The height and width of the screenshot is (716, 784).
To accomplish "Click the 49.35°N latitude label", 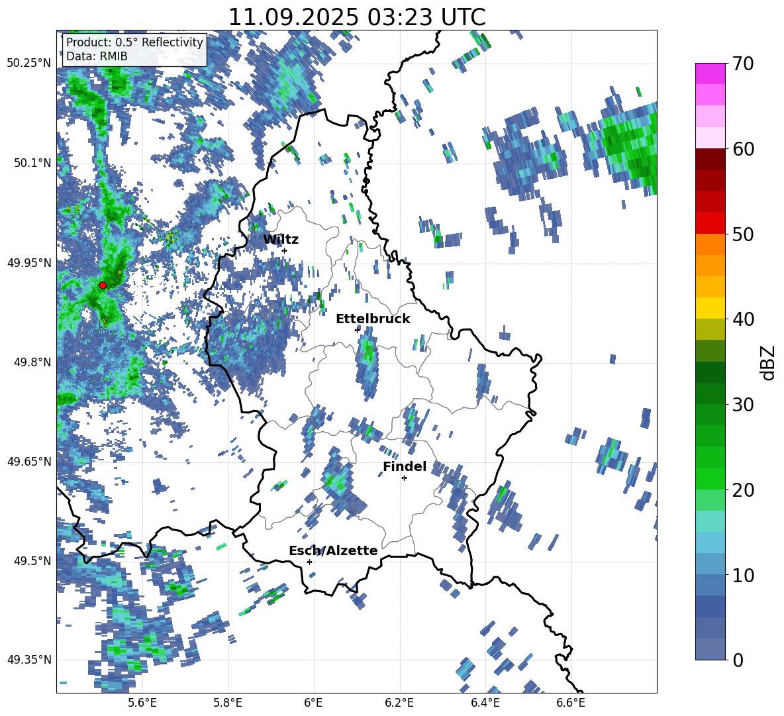I will pos(29,660).
